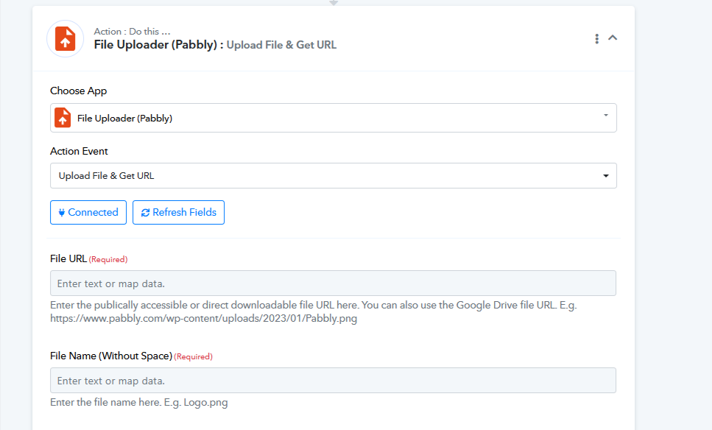
Task: Collapse the File Uploader action step
Action: [x=613, y=38]
